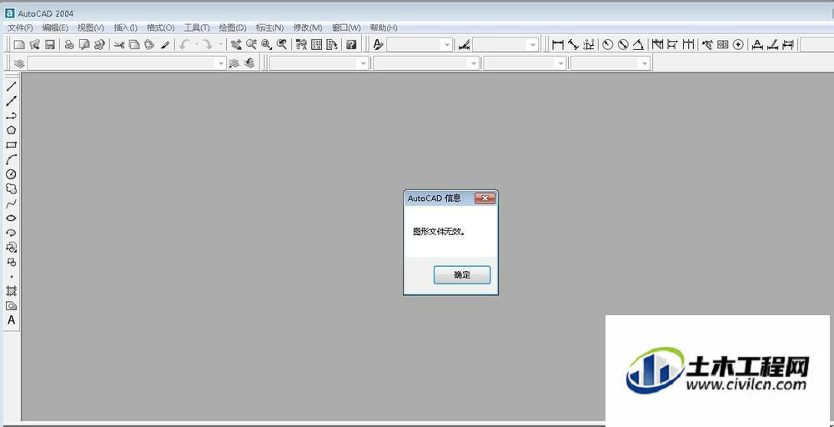Click the Zoom Previous icon
The height and width of the screenshot is (427, 834).
(x=282, y=45)
